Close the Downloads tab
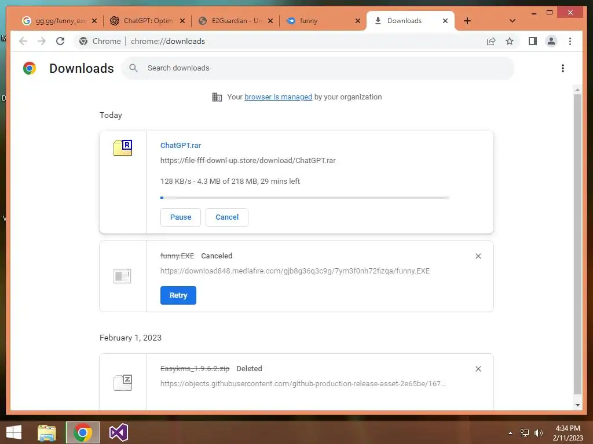593x444 pixels. point(445,21)
